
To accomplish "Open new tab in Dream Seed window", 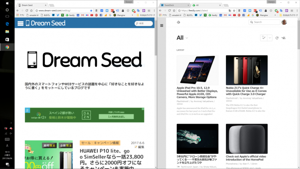I will (52, 5).
